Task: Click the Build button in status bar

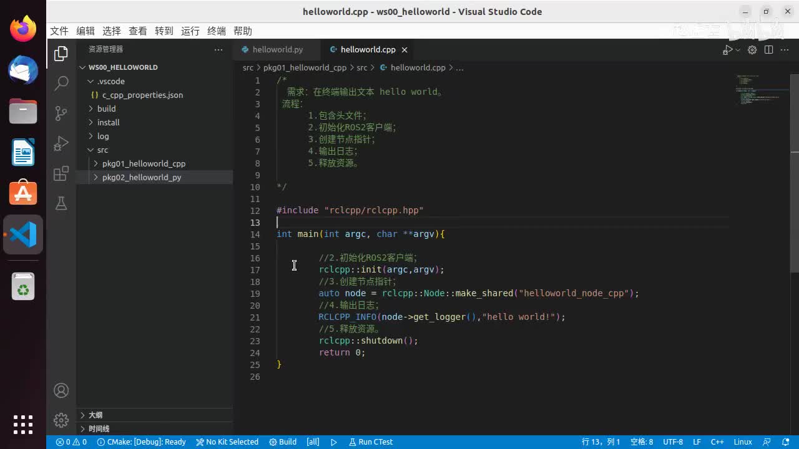Action: 283,442
